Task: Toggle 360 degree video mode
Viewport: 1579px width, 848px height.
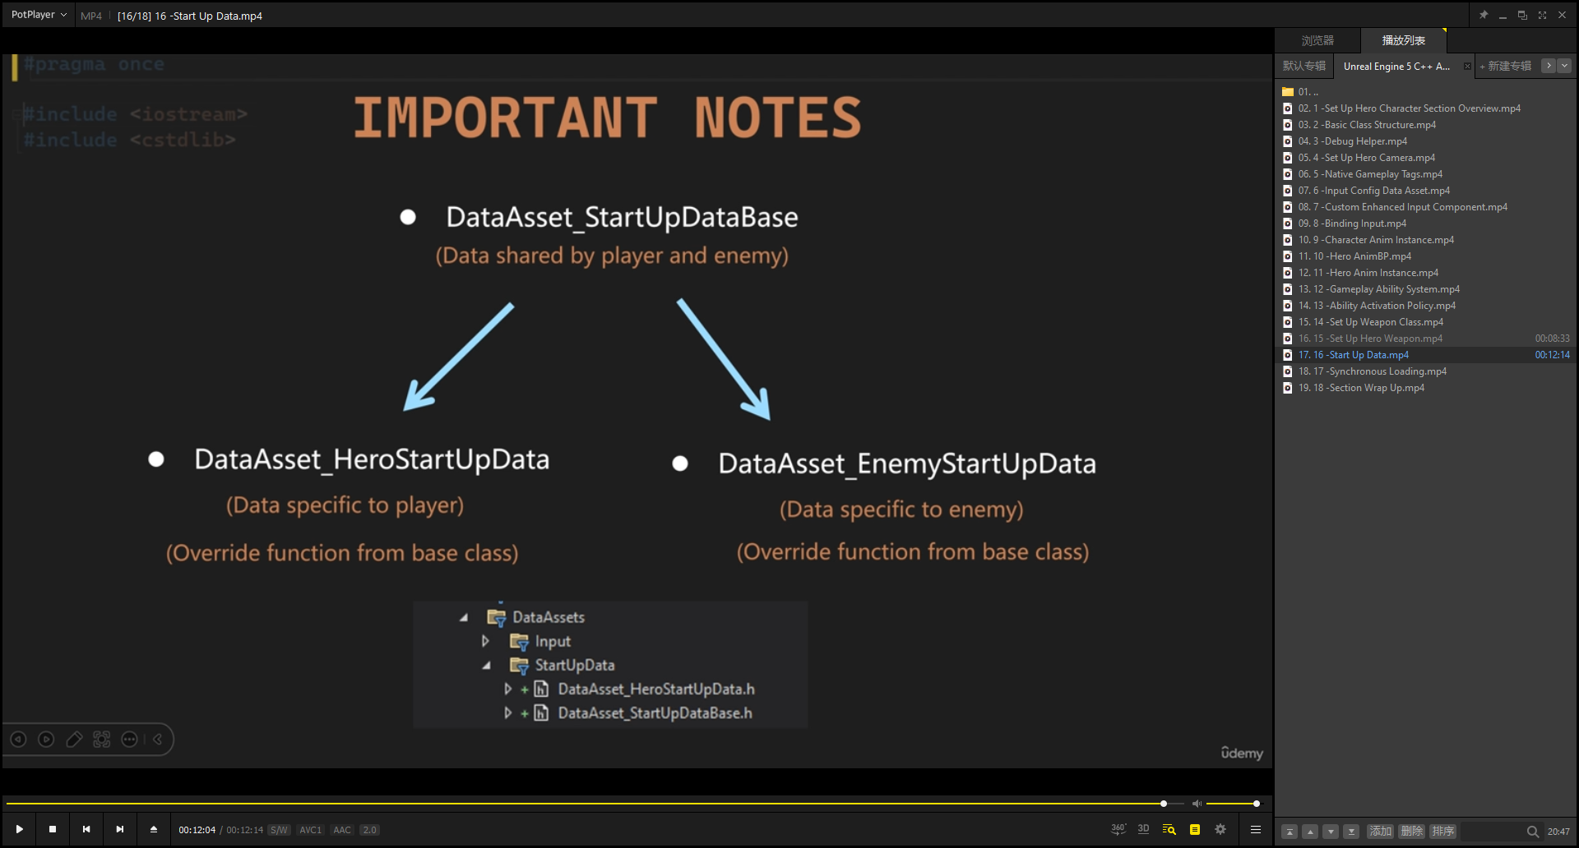Action: click(x=1118, y=829)
